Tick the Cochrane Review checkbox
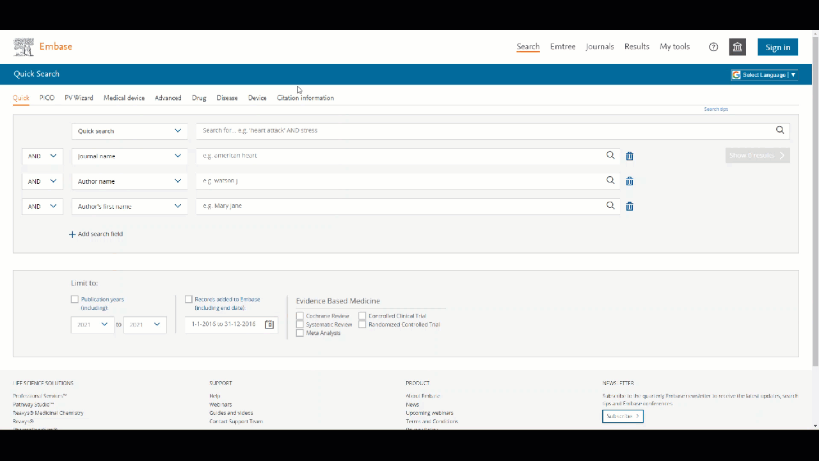The image size is (819, 461). 299,316
